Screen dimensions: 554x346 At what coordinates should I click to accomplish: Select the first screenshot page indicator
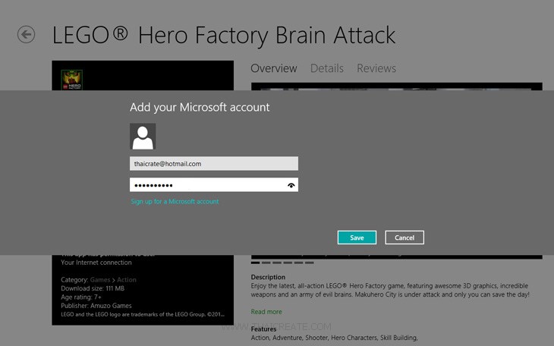(255, 263)
